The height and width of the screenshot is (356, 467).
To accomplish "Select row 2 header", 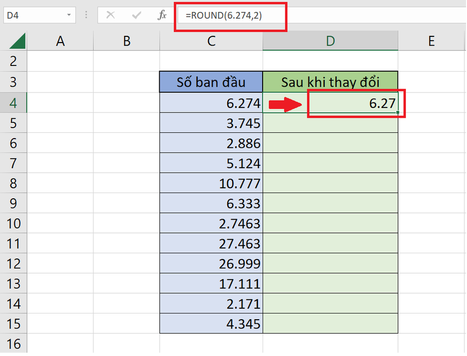I will click(13, 61).
